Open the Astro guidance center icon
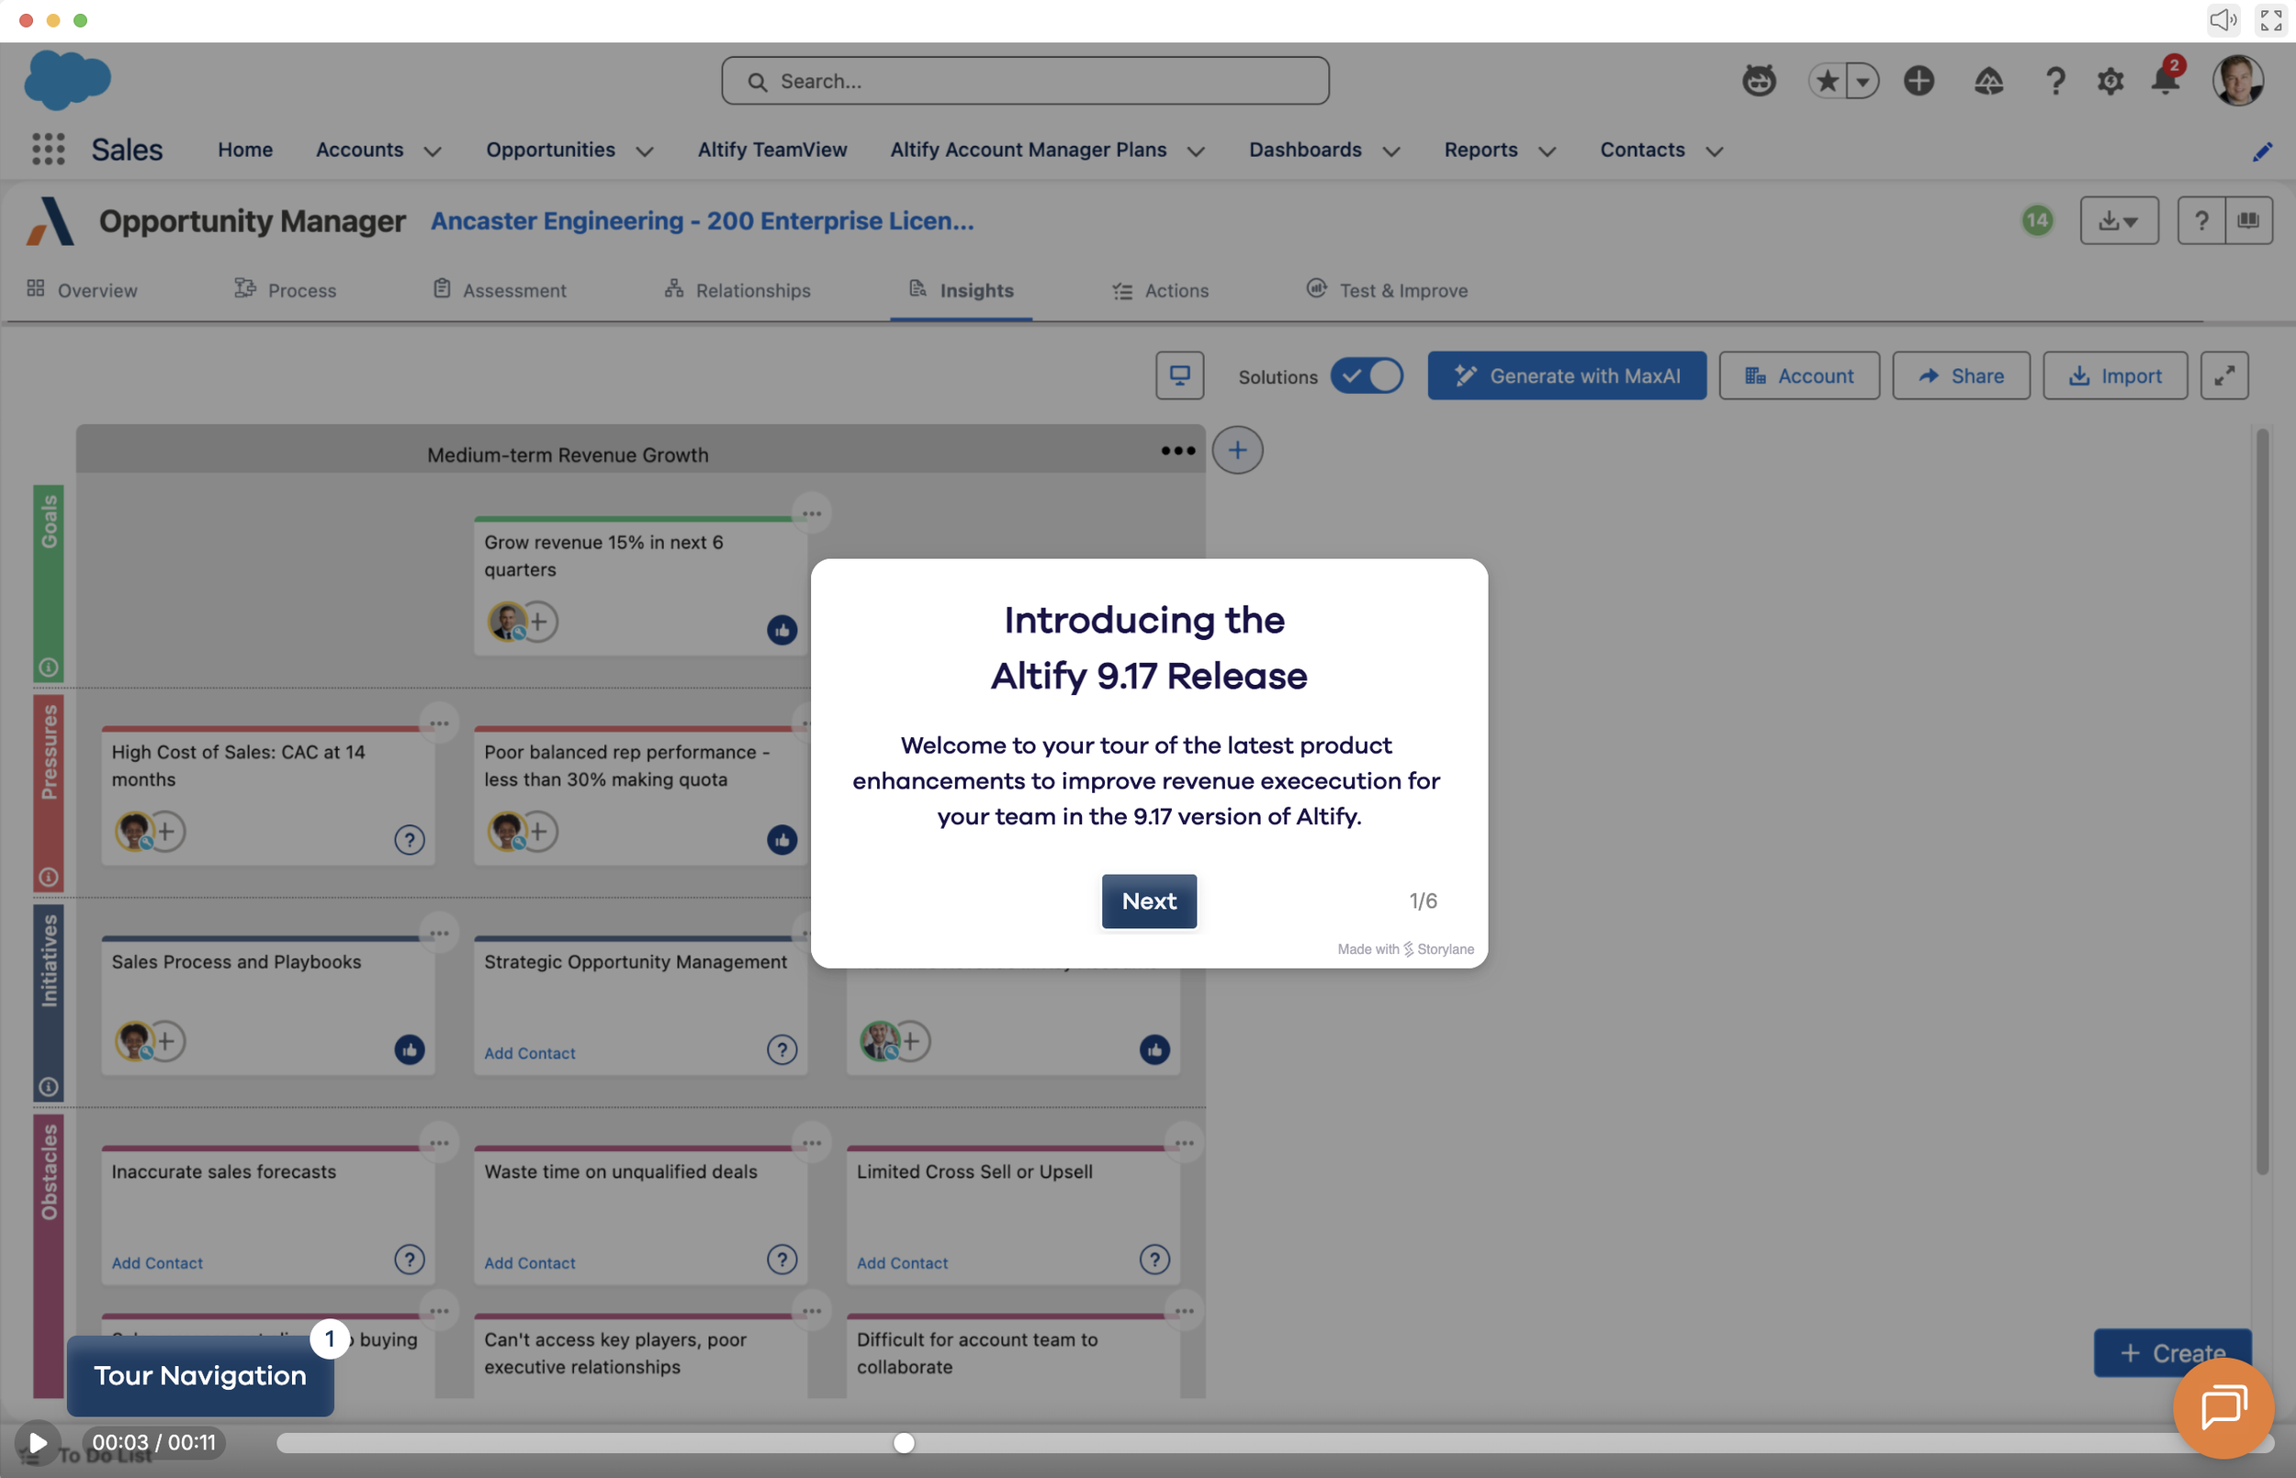2296x1478 pixels. click(1759, 81)
